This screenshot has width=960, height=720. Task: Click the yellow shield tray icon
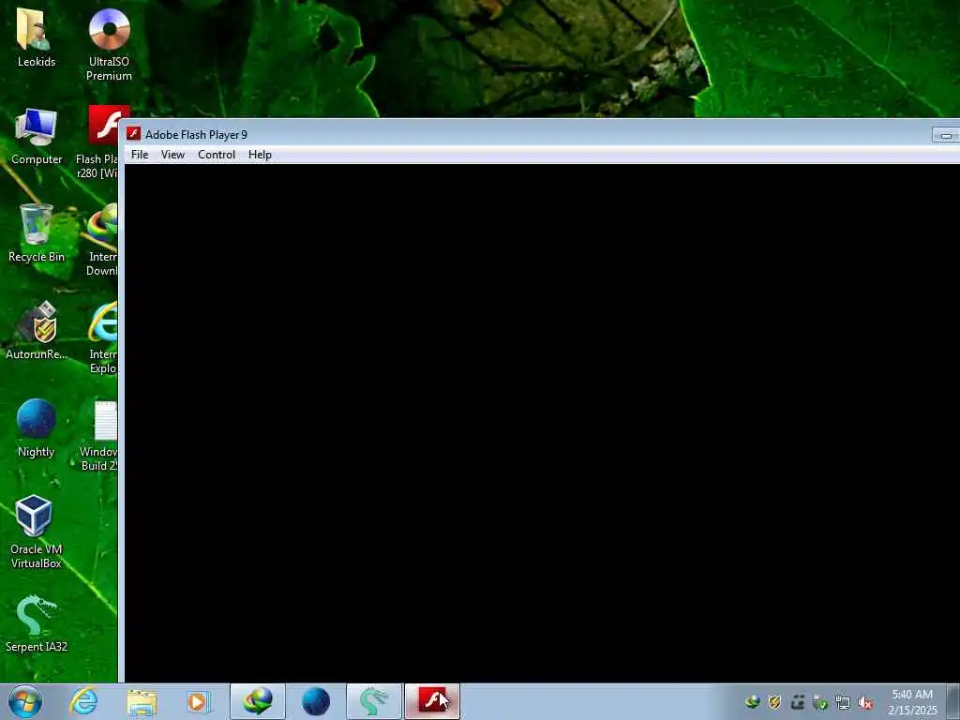(774, 702)
